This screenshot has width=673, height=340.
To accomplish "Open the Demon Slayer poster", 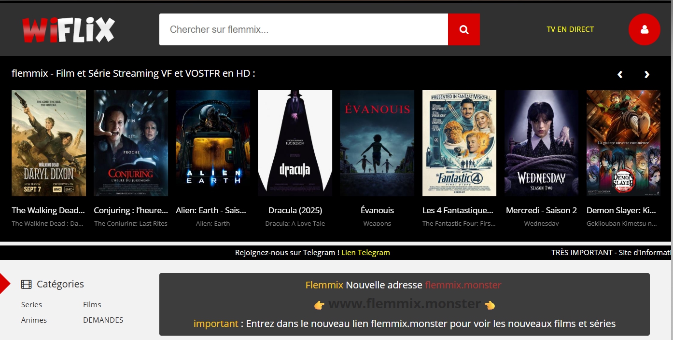I will click(x=623, y=143).
